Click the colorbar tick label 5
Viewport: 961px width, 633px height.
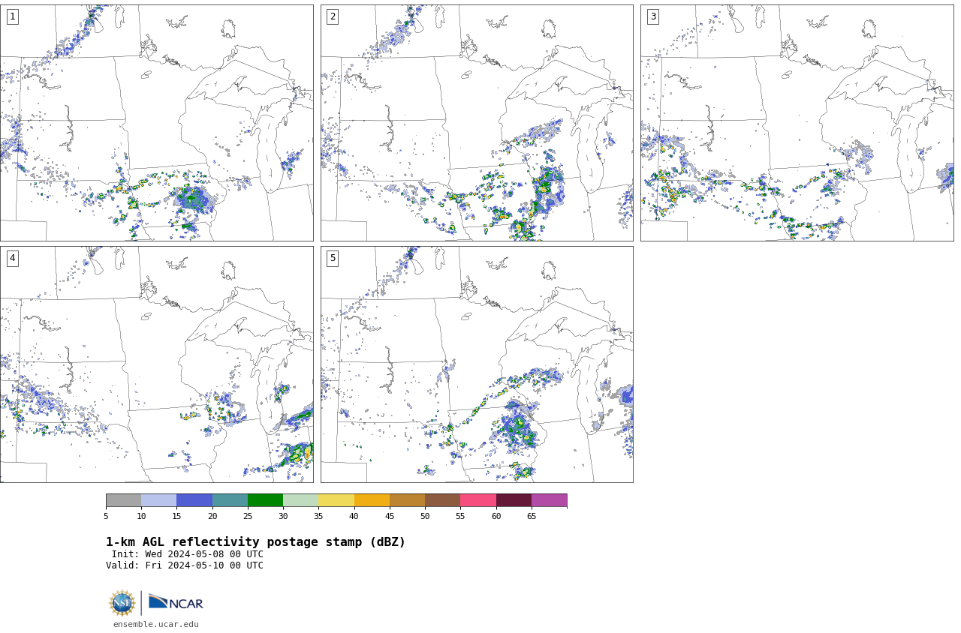tap(106, 516)
